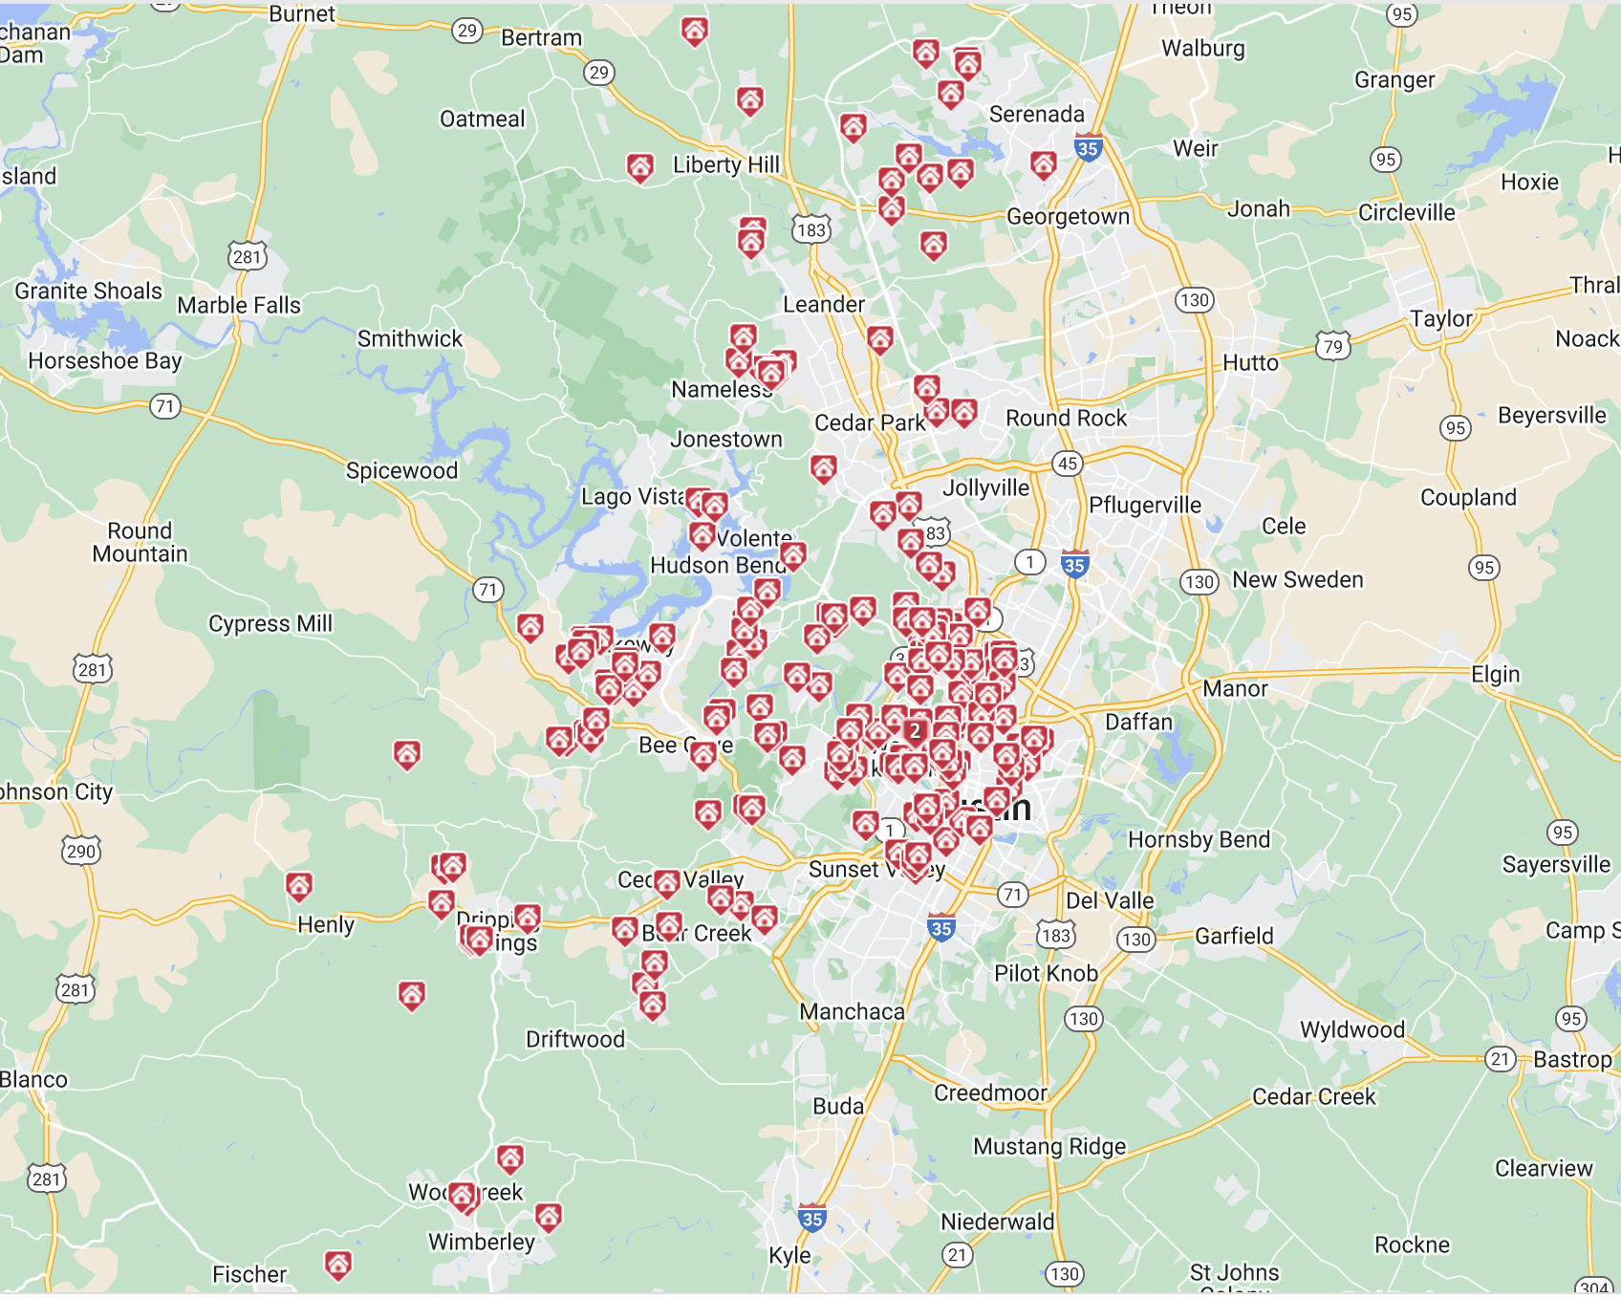Viewport: 1621px width, 1298px height.
Task: Open house marker west of Driftwood, south of Henly
Action: (412, 997)
